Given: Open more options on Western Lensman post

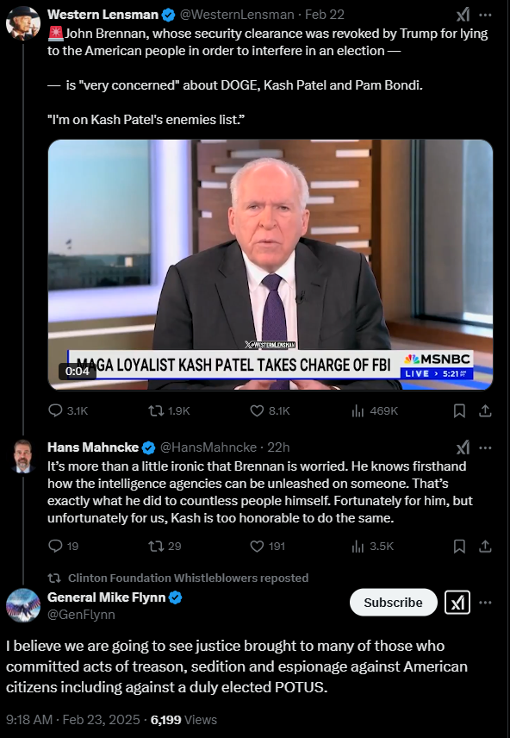Looking at the screenshot, I should 485,15.
